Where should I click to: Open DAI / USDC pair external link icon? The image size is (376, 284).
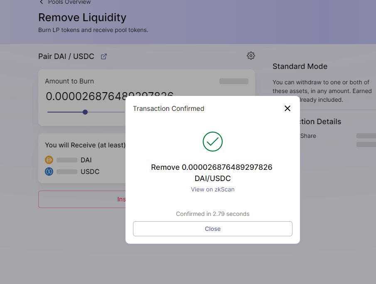[x=104, y=56]
